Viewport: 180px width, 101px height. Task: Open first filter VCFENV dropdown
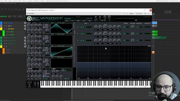click(x=126, y=27)
